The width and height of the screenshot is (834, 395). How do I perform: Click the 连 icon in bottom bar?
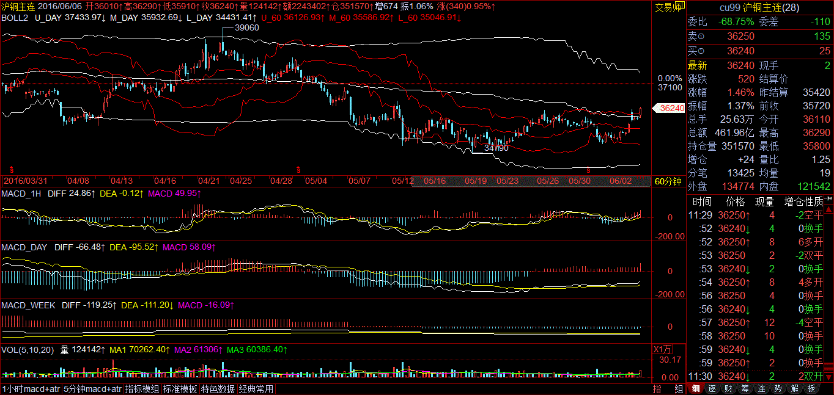762,389
